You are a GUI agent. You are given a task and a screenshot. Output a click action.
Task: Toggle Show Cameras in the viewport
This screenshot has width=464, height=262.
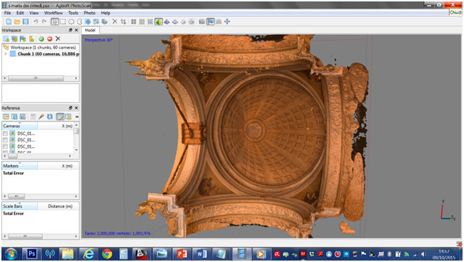click(202, 21)
